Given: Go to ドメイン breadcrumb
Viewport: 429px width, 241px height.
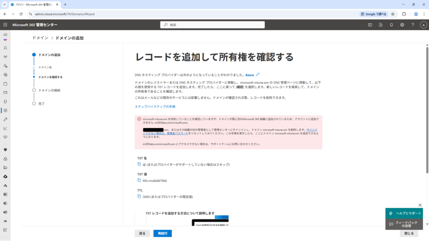Looking at the screenshot, I should [x=40, y=38].
